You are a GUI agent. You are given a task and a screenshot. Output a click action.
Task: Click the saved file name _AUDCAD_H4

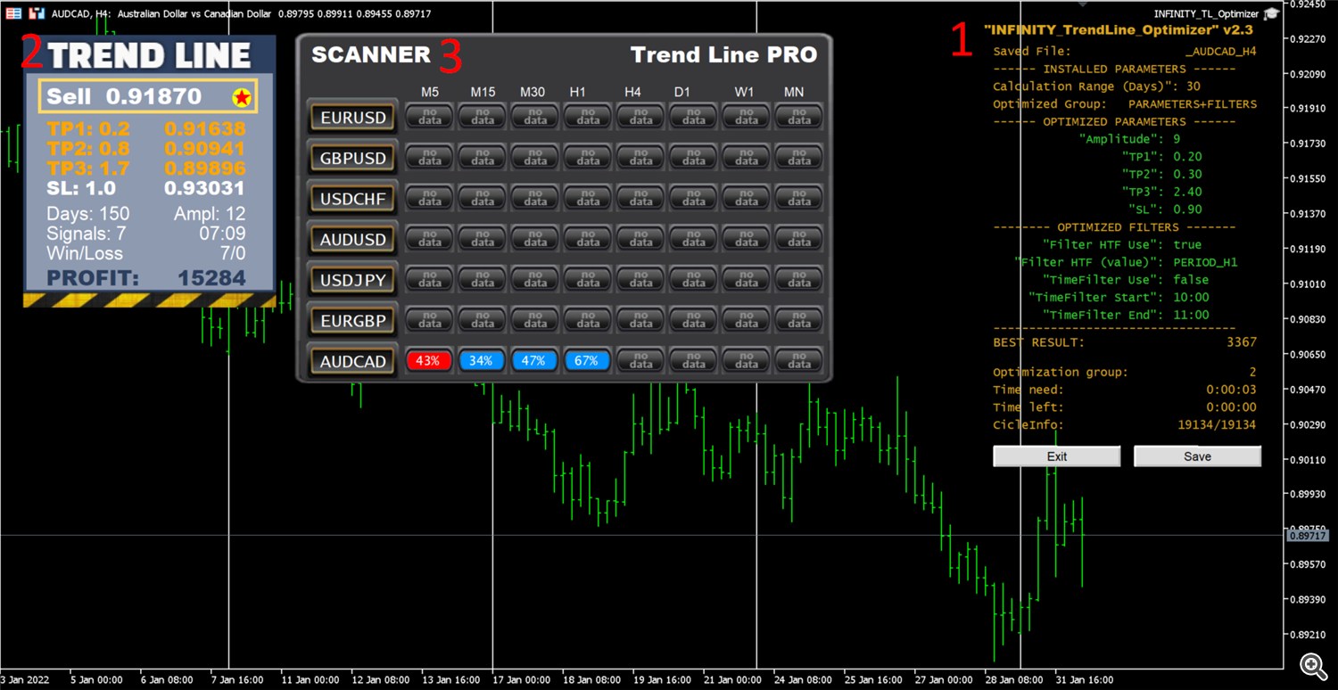(x=1220, y=52)
